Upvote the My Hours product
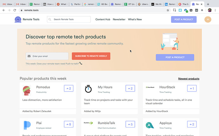Screen dimensions: 219x136 (130, 88)
